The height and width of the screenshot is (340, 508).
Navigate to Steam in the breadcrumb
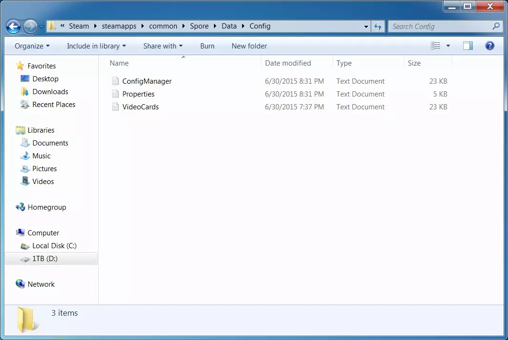coord(79,26)
